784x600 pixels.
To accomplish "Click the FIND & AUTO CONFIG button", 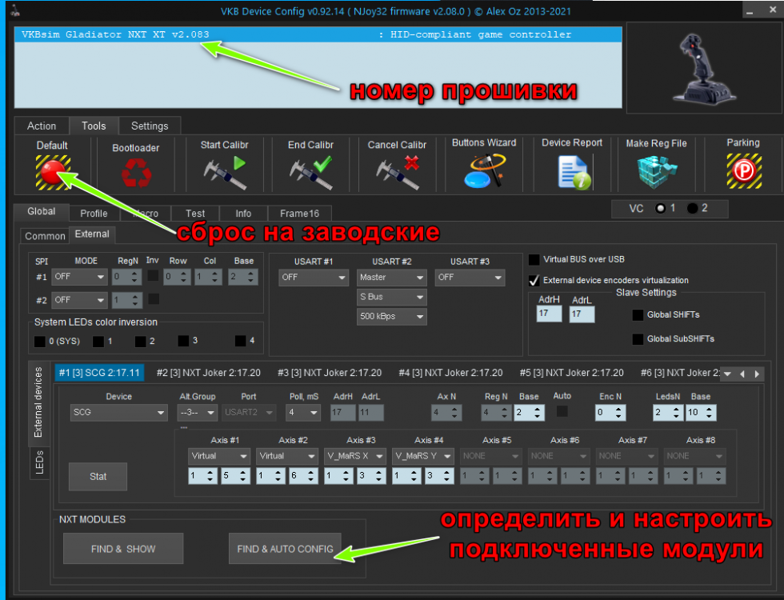I will pyautogui.click(x=285, y=549).
